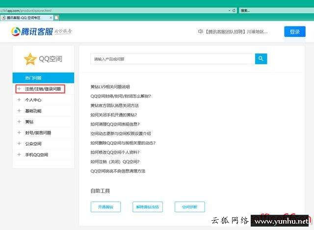Expand the plus next to 黄钻
Screen dimensions: 314x230
19,122
